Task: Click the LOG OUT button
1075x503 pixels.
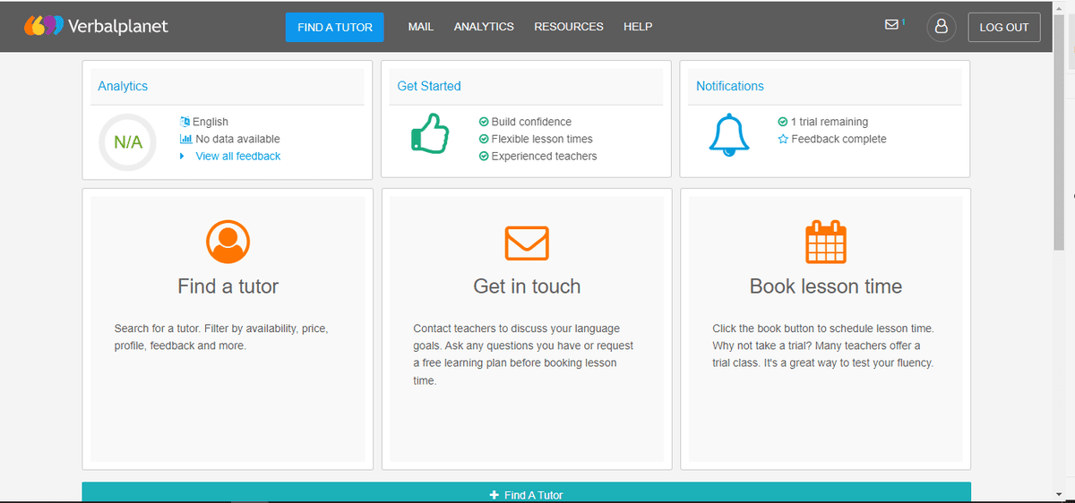Action: point(1003,27)
